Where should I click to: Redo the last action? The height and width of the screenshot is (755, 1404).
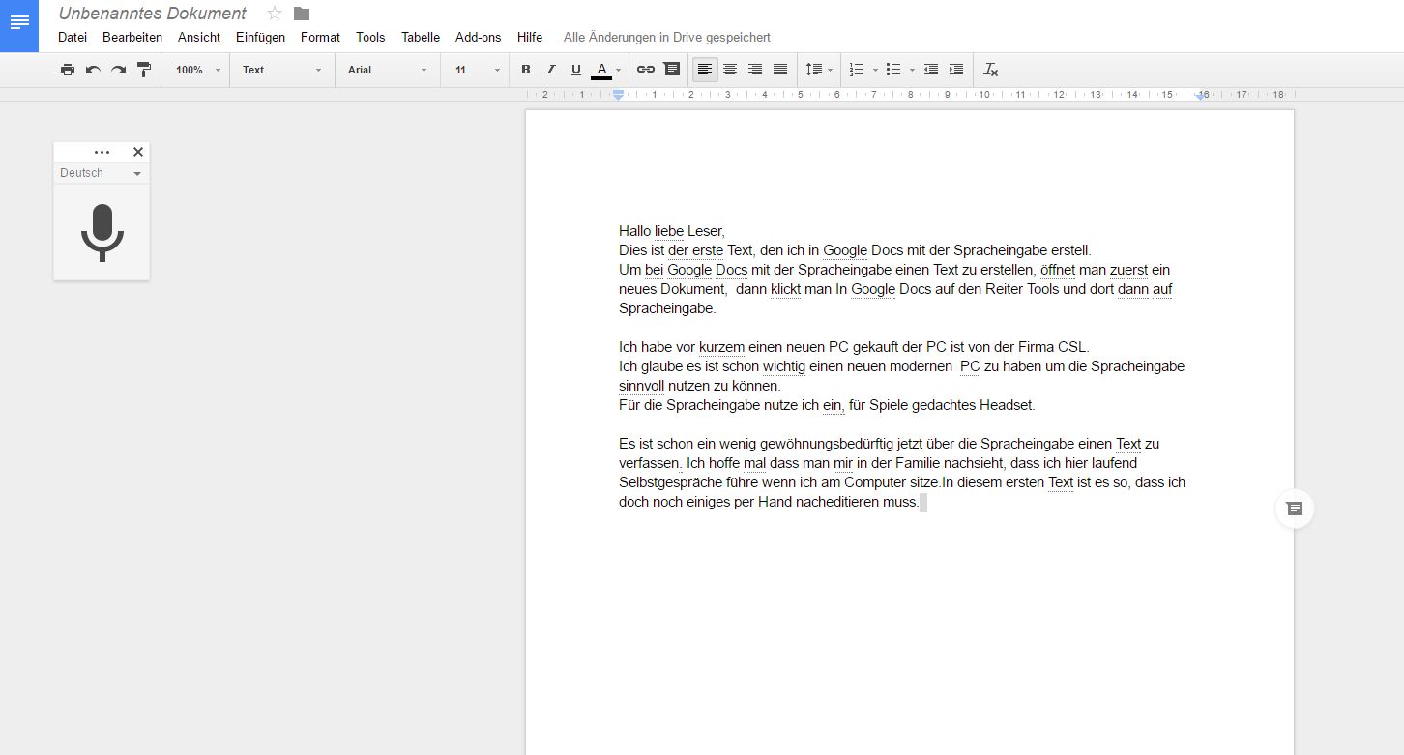(118, 70)
